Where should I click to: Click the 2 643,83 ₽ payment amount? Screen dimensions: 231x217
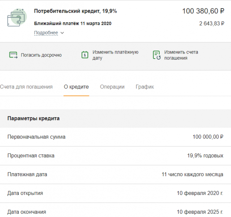212,24
